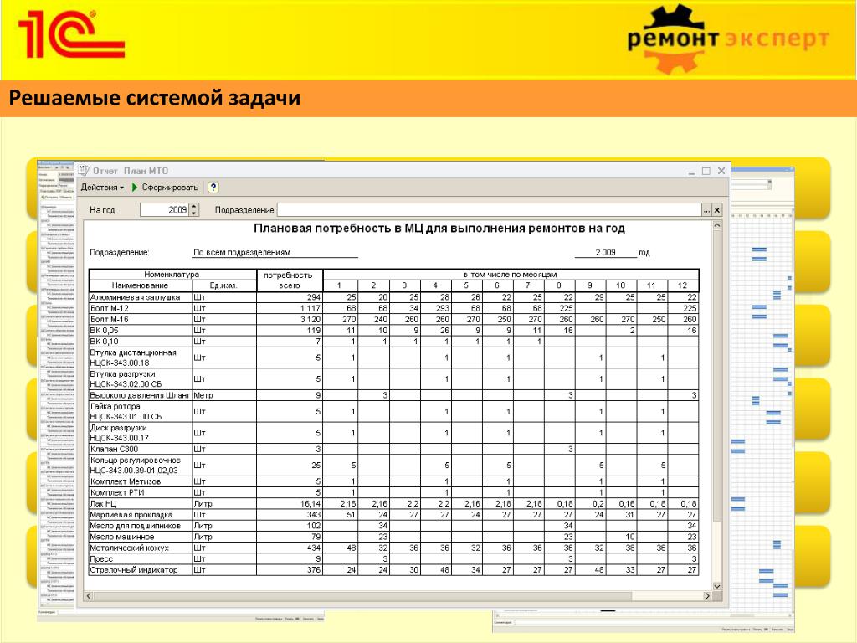The height and width of the screenshot is (643, 857).
Task: Open the Действия dropdown menu
Action: pyautogui.click(x=102, y=187)
